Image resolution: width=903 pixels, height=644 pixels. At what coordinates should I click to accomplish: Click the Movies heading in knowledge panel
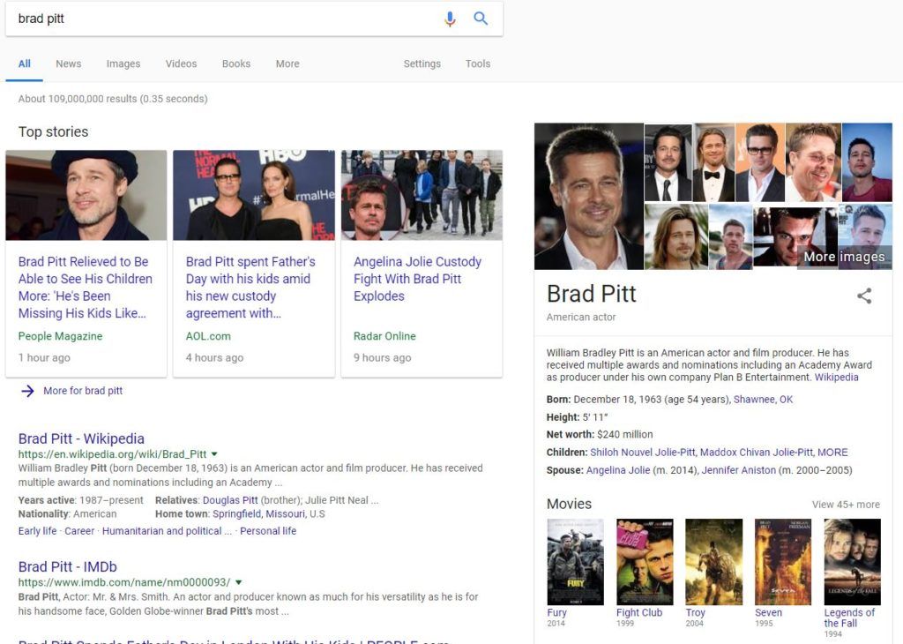(569, 504)
